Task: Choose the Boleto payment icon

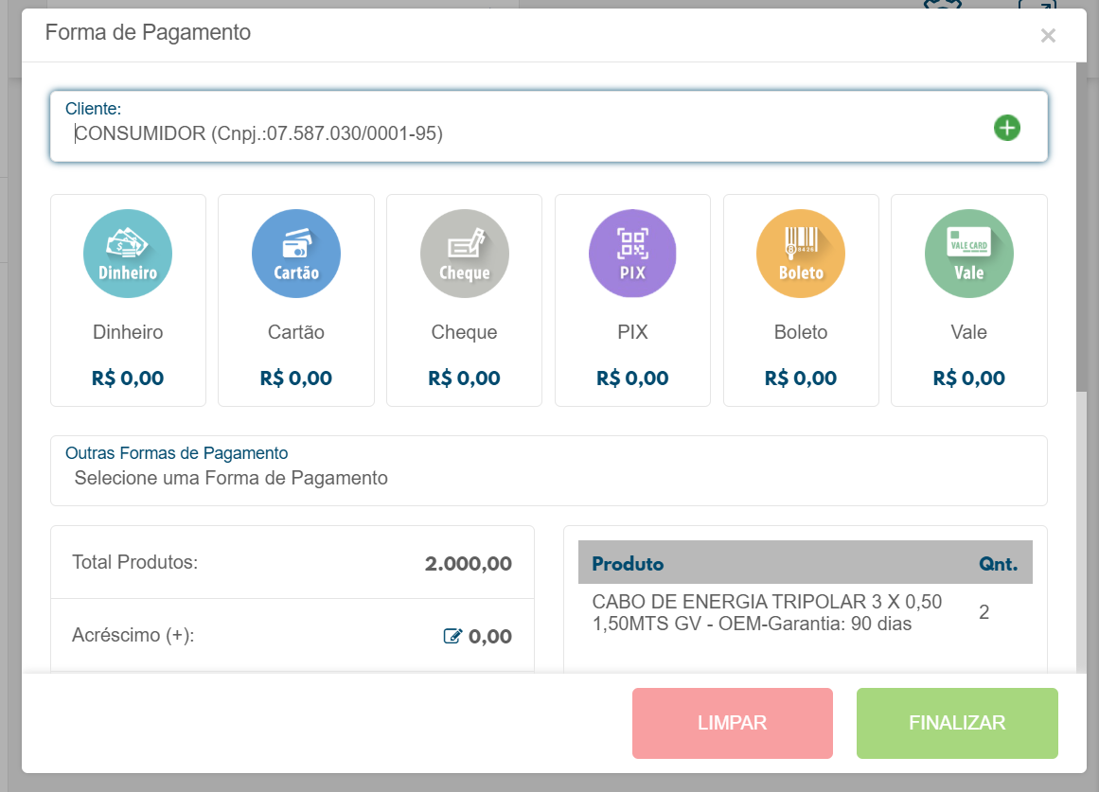Action: click(x=800, y=253)
